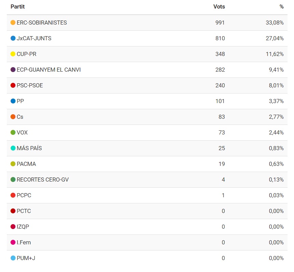This screenshot has height=272, width=294.
Task: Select the Cs party name
Action: 20,117
